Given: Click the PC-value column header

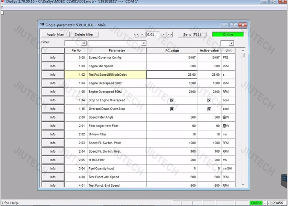Looking at the screenshot, I should [172, 51].
